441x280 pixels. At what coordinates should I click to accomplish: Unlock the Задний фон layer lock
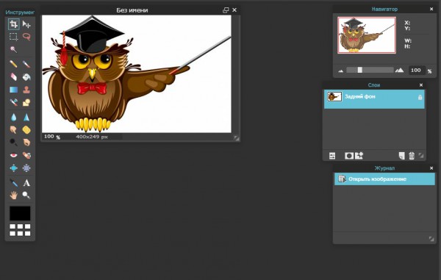click(420, 97)
